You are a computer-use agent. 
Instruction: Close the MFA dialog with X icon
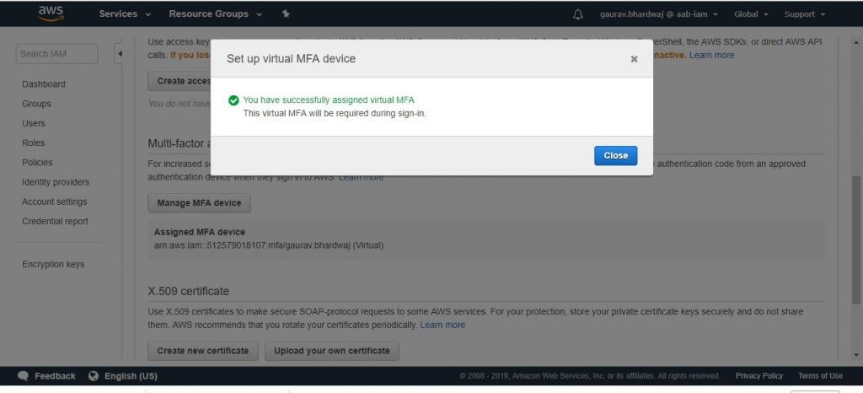pyautogui.click(x=634, y=59)
